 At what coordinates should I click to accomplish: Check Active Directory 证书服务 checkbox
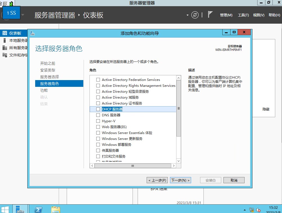click(x=98, y=103)
